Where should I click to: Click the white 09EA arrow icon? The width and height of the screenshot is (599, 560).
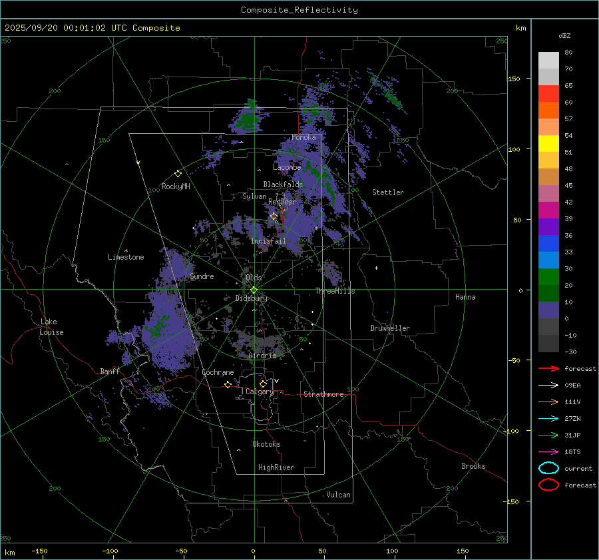[x=548, y=385]
